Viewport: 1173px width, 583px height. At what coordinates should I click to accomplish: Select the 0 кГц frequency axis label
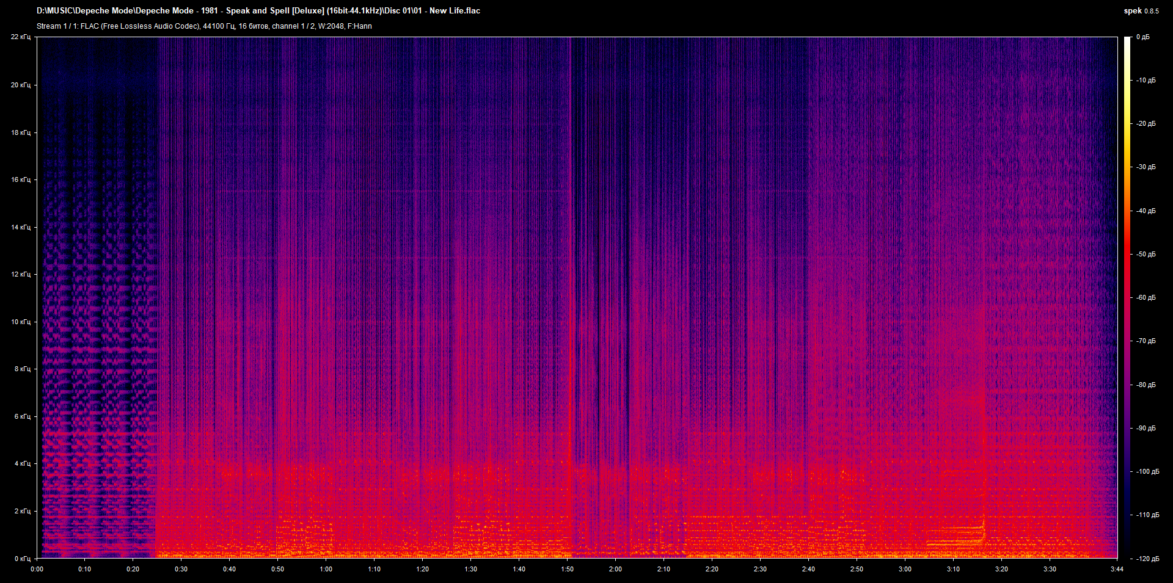coord(22,559)
